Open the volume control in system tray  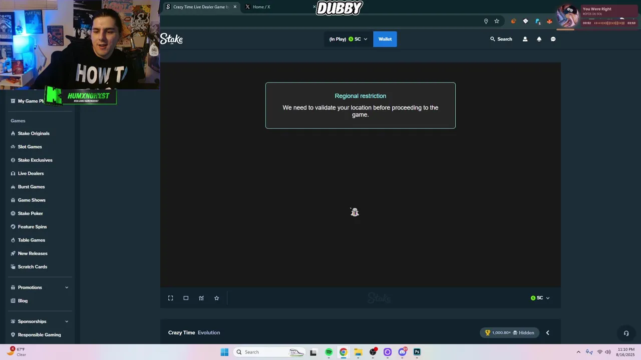(608, 352)
